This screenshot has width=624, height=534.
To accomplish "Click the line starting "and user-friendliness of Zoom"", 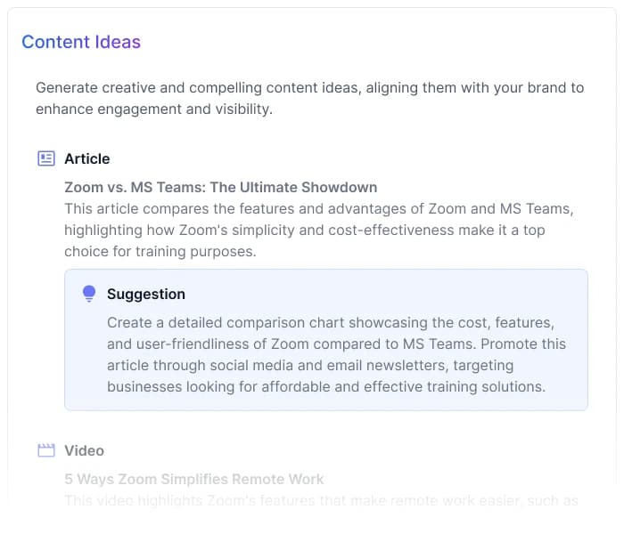I will tap(336, 344).
